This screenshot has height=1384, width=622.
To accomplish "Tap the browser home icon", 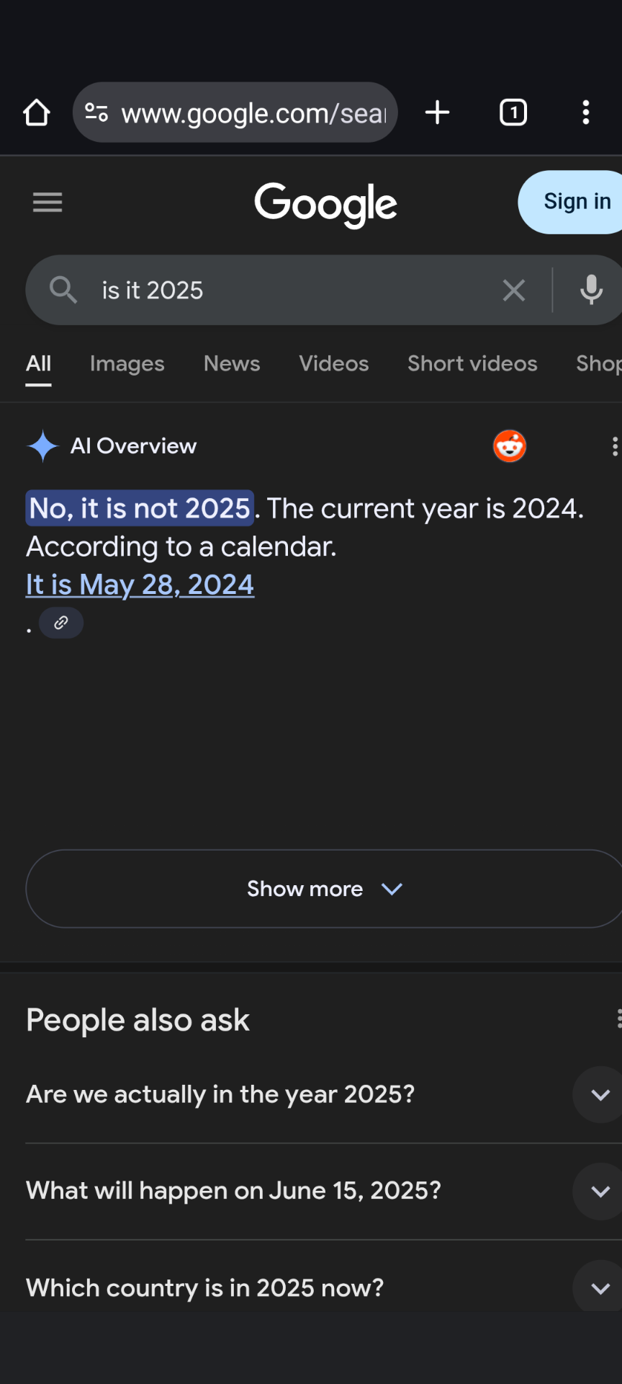I will (x=37, y=112).
